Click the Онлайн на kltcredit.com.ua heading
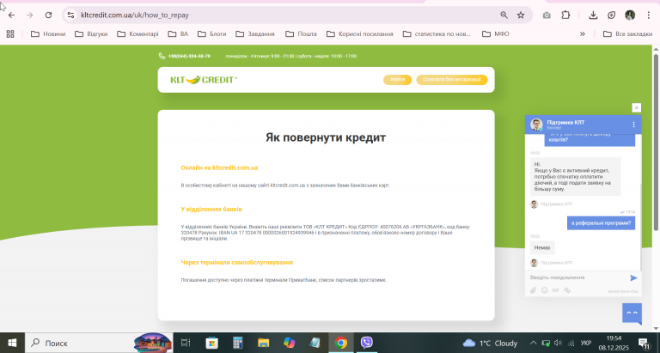The width and height of the screenshot is (660, 353). [x=219, y=167]
